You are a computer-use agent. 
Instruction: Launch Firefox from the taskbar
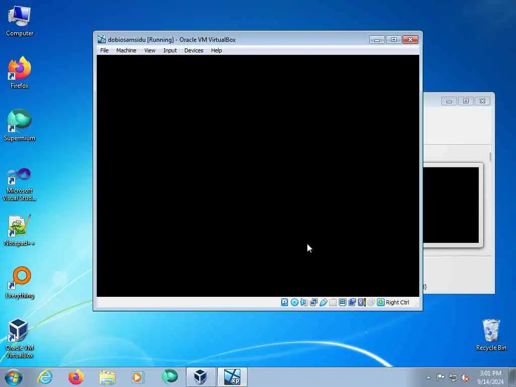pyautogui.click(x=76, y=377)
